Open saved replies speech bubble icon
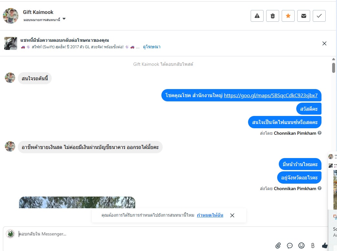The height and width of the screenshot is (251, 337). pos(290,245)
